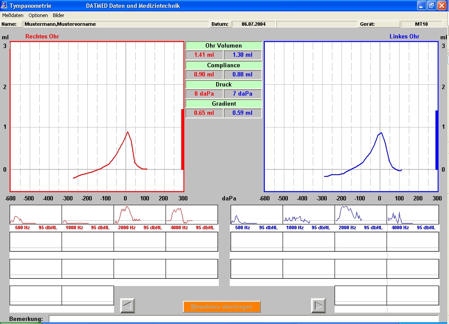
Task: Click the Name field with Mustermann,Mustervorname
Action: pyautogui.click(x=116, y=24)
